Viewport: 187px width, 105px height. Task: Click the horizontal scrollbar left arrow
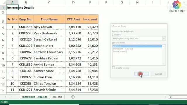(x=170, y=97)
